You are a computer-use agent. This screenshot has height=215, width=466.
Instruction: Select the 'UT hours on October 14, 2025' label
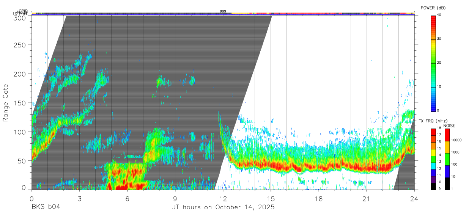(x=223, y=207)
